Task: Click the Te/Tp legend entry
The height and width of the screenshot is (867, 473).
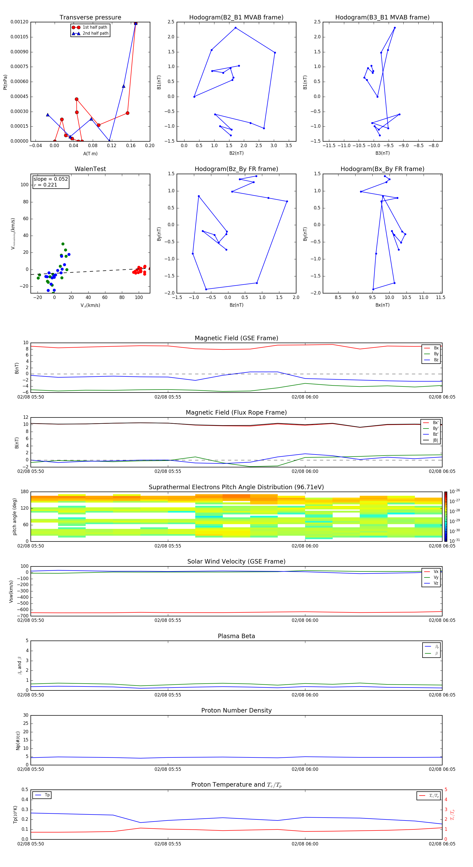Action: click(x=429, y=796)
